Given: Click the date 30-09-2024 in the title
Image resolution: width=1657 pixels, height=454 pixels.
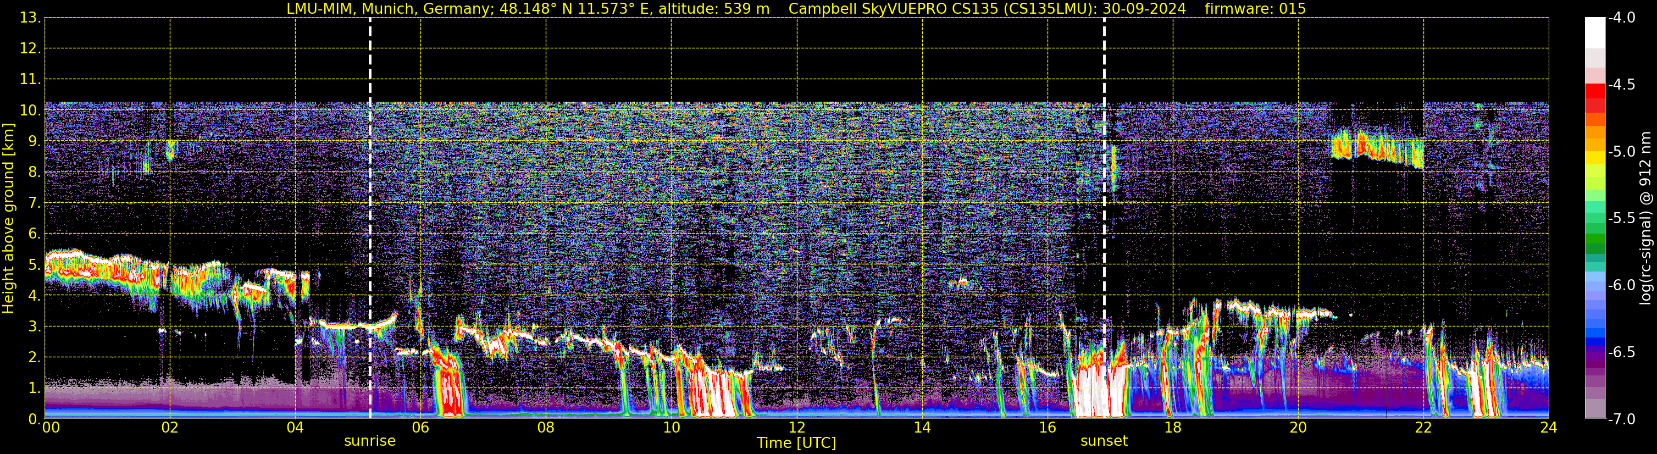Looking at the screenshot, I should 1144,8.
